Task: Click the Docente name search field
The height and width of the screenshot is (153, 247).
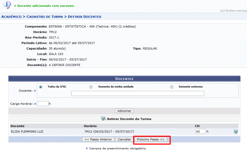Action: pyautogui.click(x=138, y=93)
